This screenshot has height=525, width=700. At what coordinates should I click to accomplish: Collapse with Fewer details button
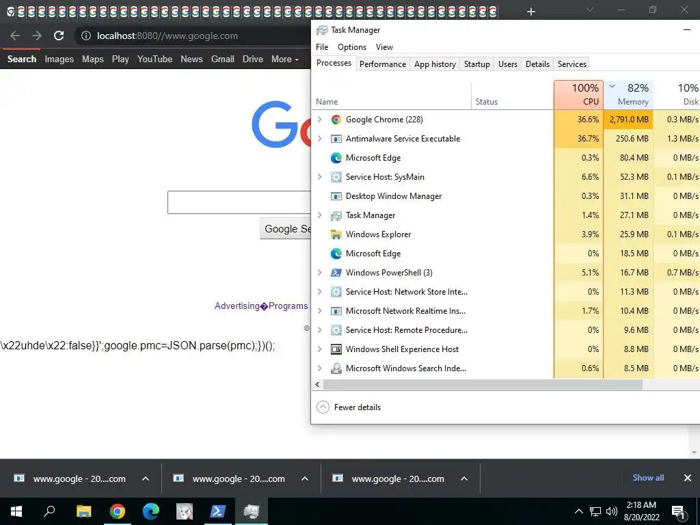pos(349,407)
